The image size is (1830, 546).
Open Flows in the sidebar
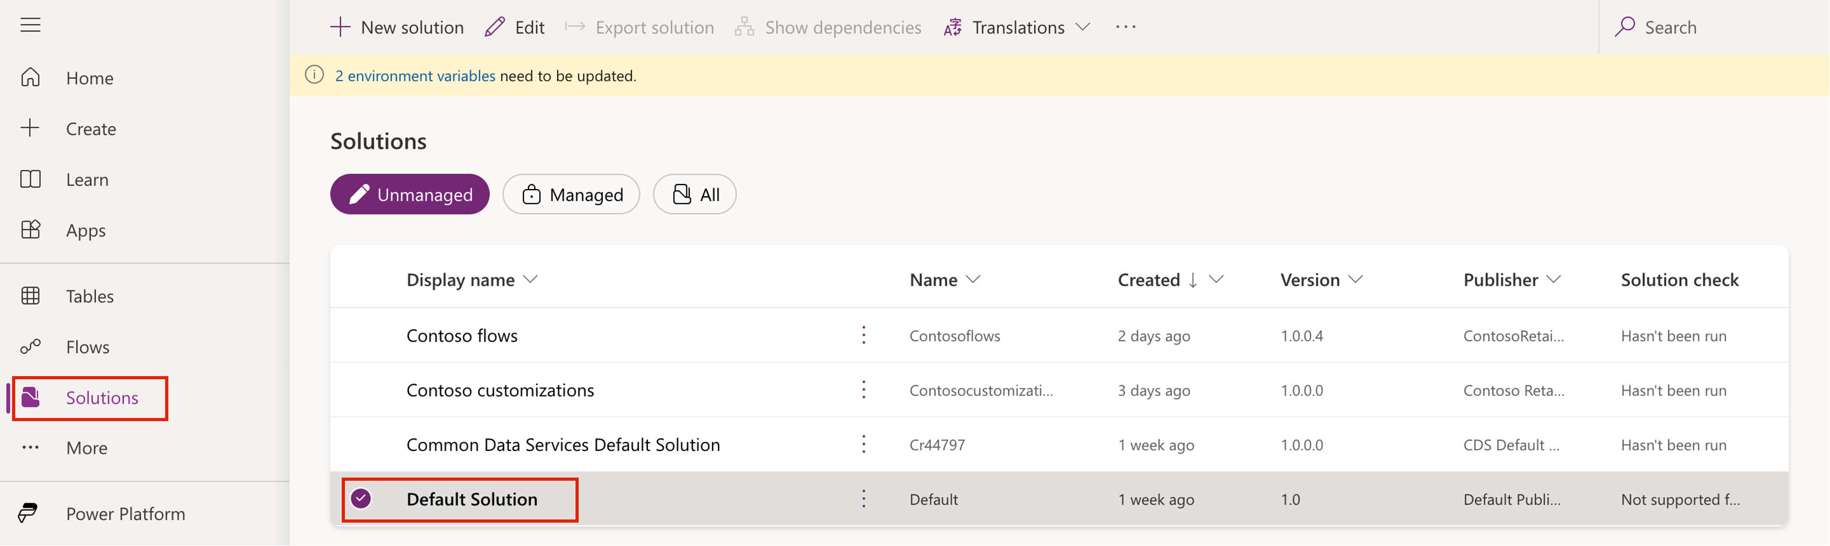coord(87,347)
